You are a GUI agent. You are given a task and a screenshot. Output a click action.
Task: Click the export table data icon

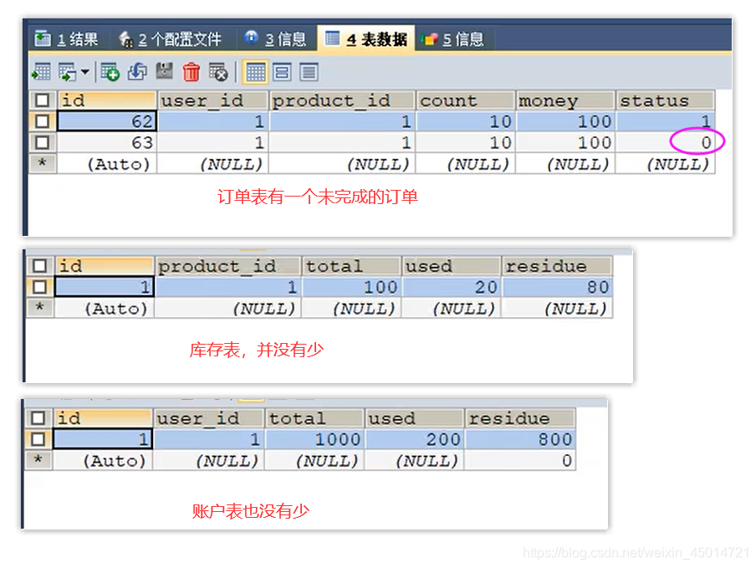pyautogui.click(x=41, y=72)
